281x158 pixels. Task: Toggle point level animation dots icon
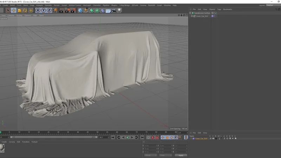point(180,137)
